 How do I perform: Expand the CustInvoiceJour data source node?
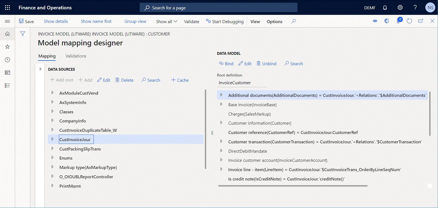pyautogui.click(x=52, y=139)
